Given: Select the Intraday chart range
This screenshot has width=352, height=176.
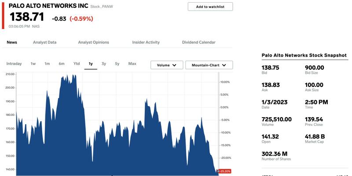Looking at the screenshot, I should 14,64.
